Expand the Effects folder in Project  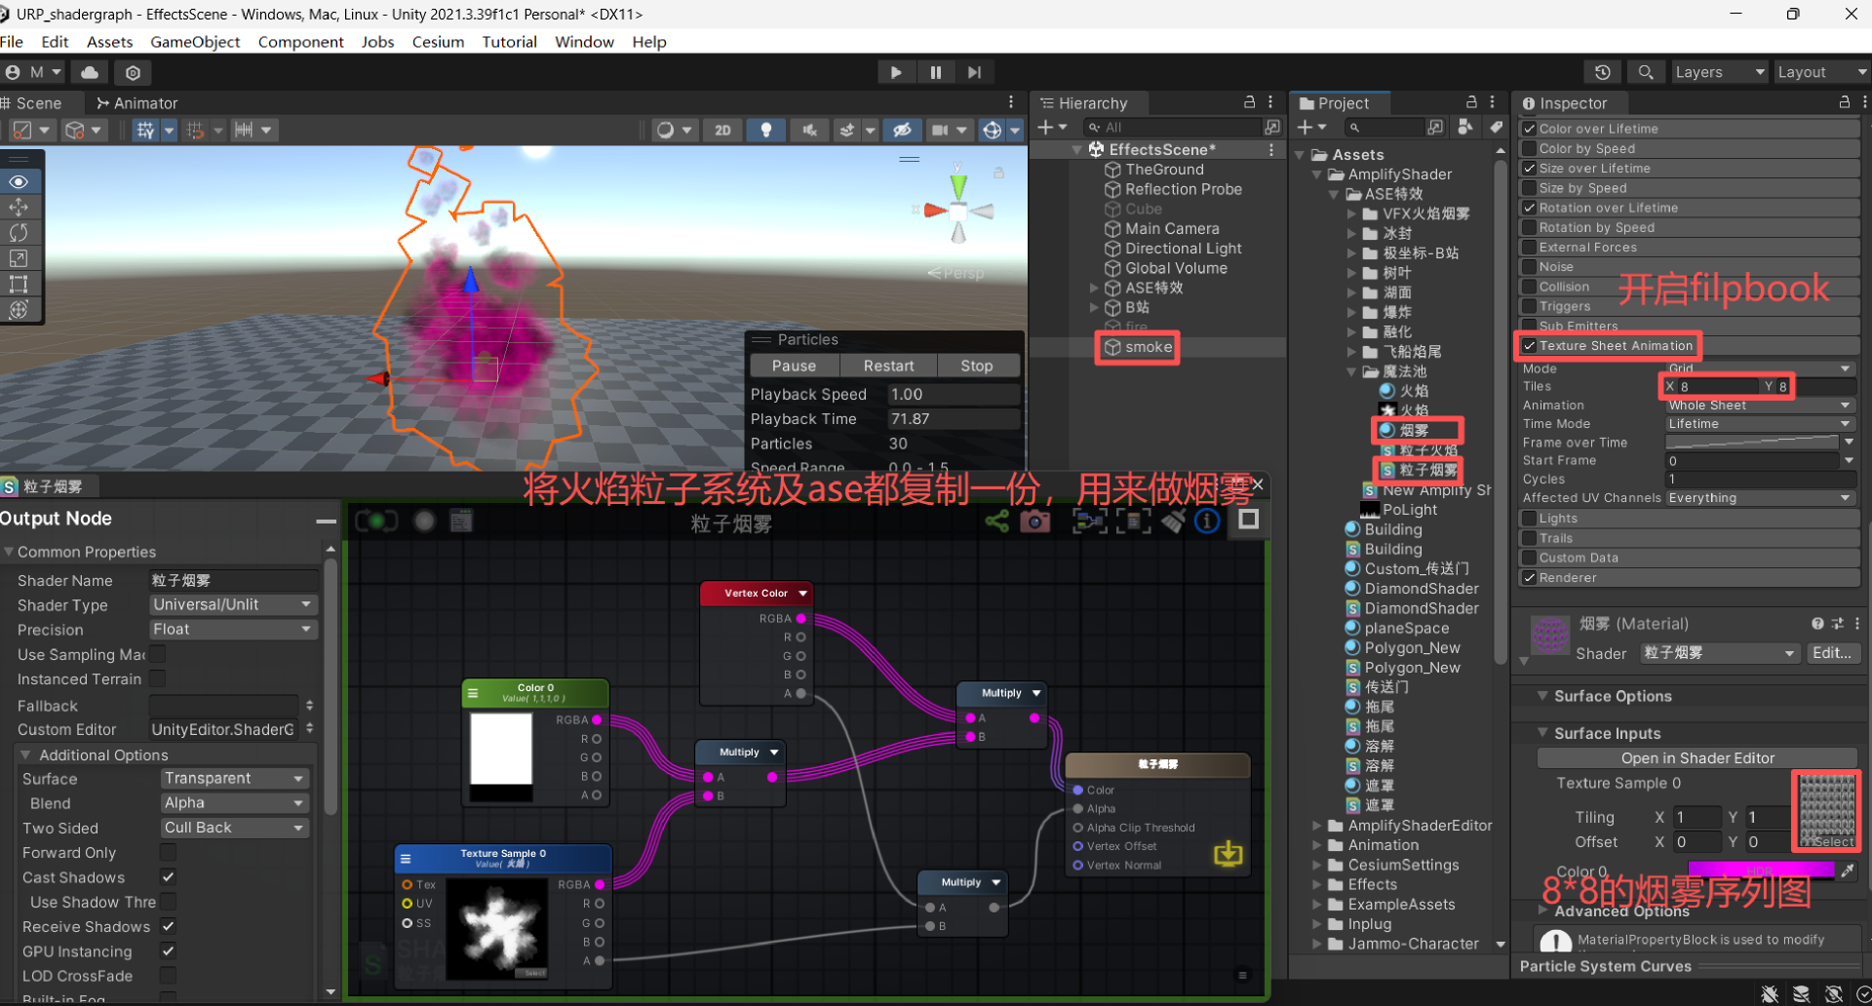pyautogui.click(x=1317, y=885)
